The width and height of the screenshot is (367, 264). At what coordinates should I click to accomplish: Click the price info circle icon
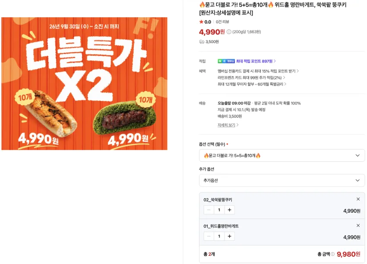pos(229,32)
